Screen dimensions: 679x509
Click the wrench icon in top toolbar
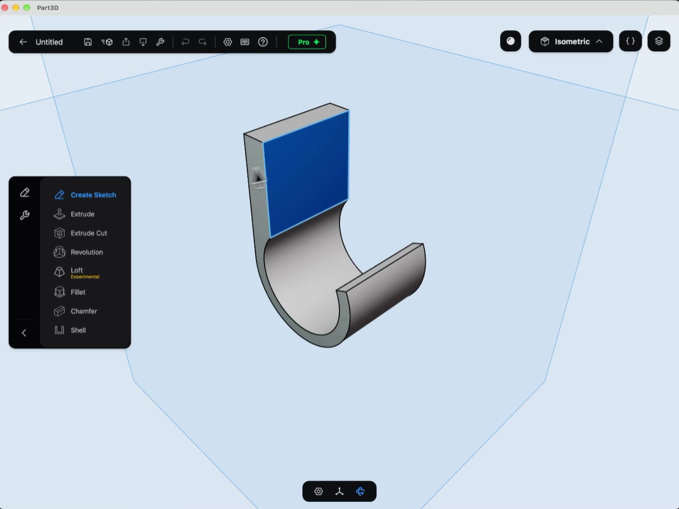tap(160, 42)
